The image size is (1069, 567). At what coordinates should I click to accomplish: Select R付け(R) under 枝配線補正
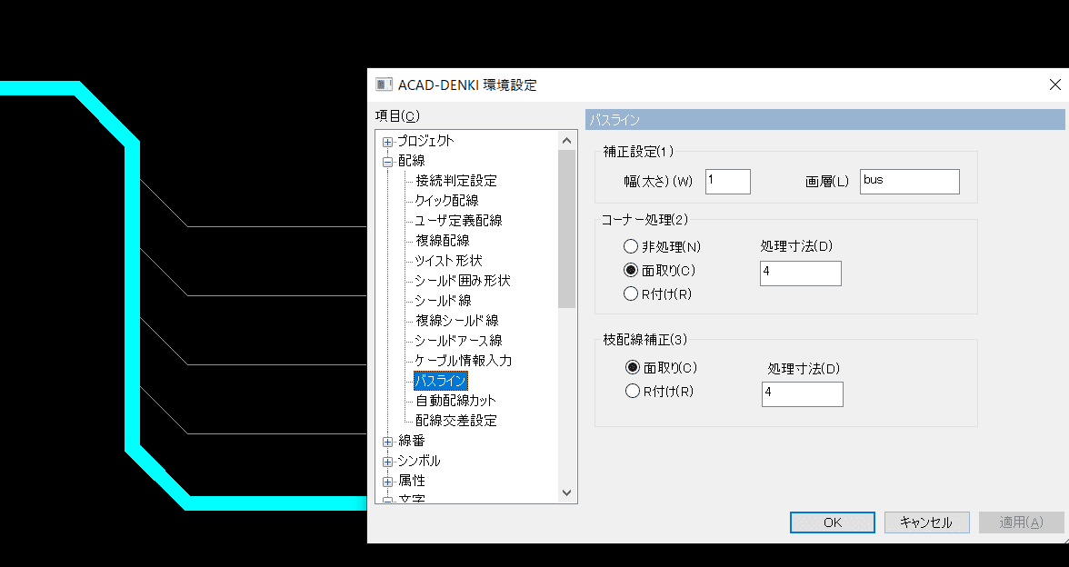[633, 391]
